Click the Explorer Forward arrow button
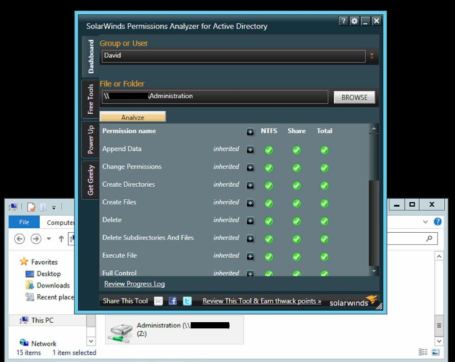The height and width of the screenshot is (362, 455). (x=36, y=239)
